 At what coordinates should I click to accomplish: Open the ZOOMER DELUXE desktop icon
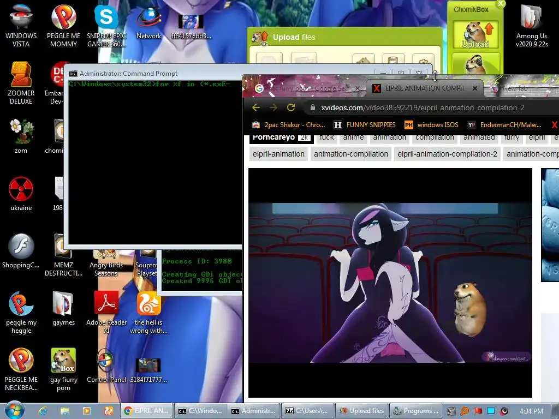[21, 83]
